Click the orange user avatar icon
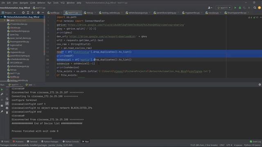This screenshot has height=147, width=262. tap(259, 8)
